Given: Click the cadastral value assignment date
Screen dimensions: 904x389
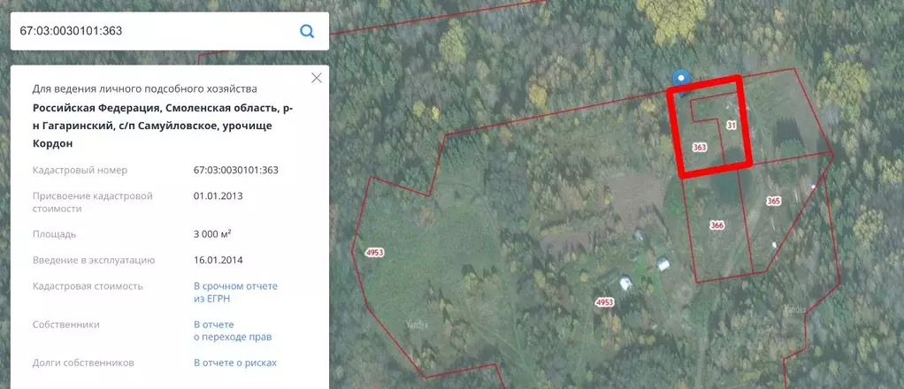Looking at the screenshot, I should coord(218,195).
